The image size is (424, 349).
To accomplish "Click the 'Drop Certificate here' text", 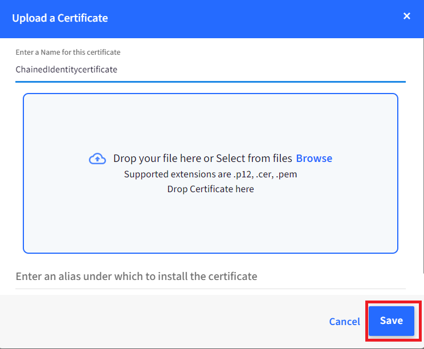I will 210,189.
